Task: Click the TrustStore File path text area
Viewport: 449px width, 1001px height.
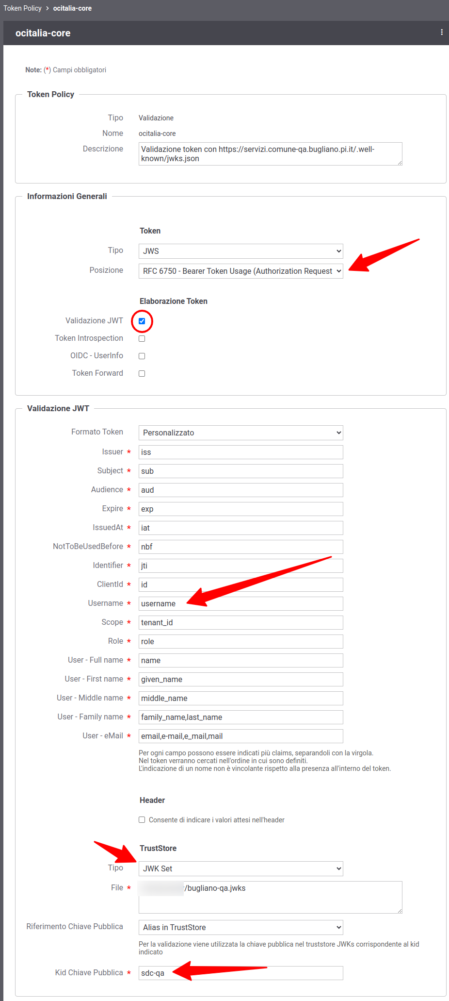Action: 270,897
